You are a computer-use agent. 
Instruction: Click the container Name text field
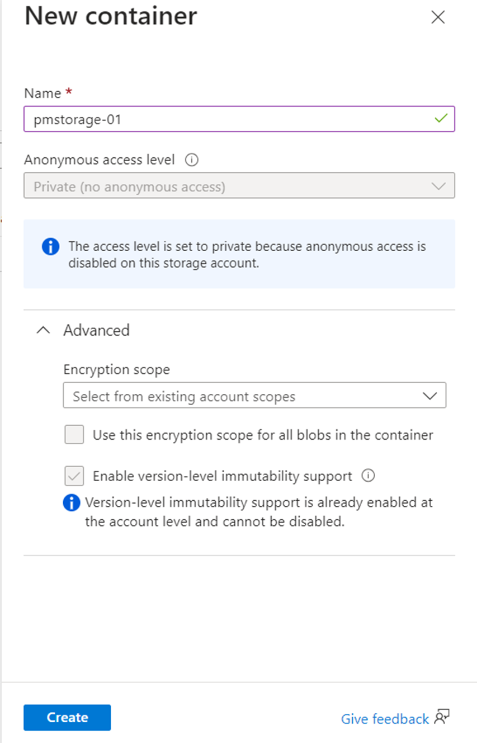(229, 119)
